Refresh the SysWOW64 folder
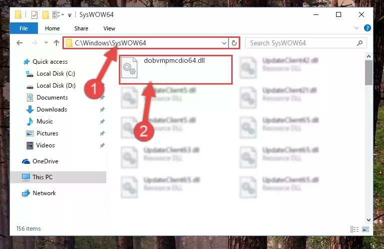This screenshot has height=249, width=384. click(x=234, y=43)
